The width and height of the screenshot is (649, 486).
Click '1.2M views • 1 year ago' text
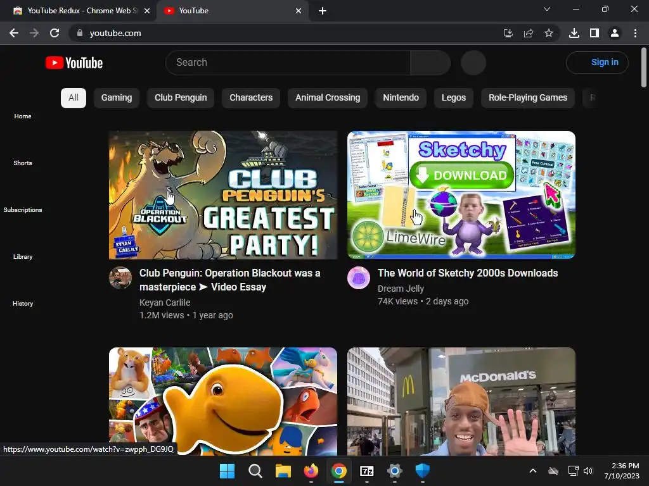(186, 315)
